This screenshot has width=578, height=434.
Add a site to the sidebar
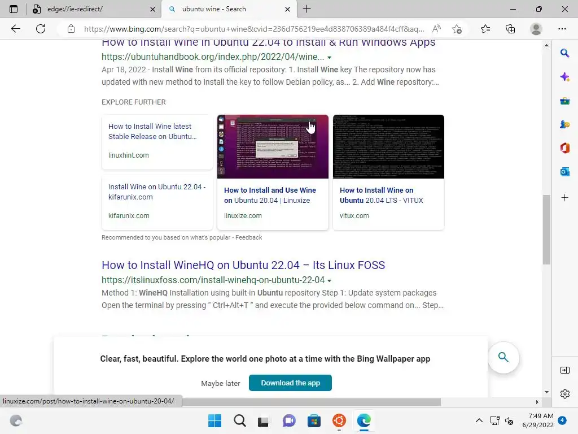564,198
